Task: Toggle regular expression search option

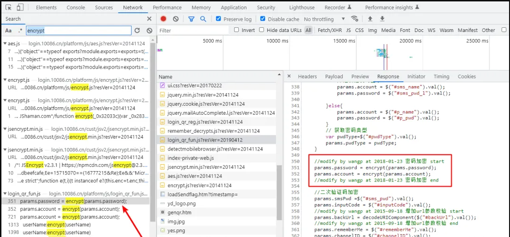Action: (20, 30)
